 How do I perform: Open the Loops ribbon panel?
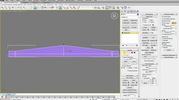click(44, 5)
